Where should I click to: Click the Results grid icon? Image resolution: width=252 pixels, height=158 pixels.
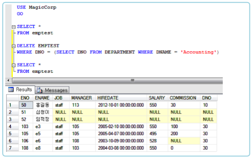click(11, 90)
